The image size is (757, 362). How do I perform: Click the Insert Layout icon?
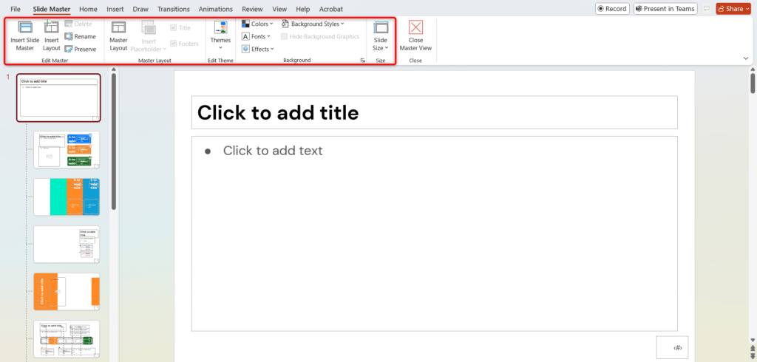click(x=51, y=29)
